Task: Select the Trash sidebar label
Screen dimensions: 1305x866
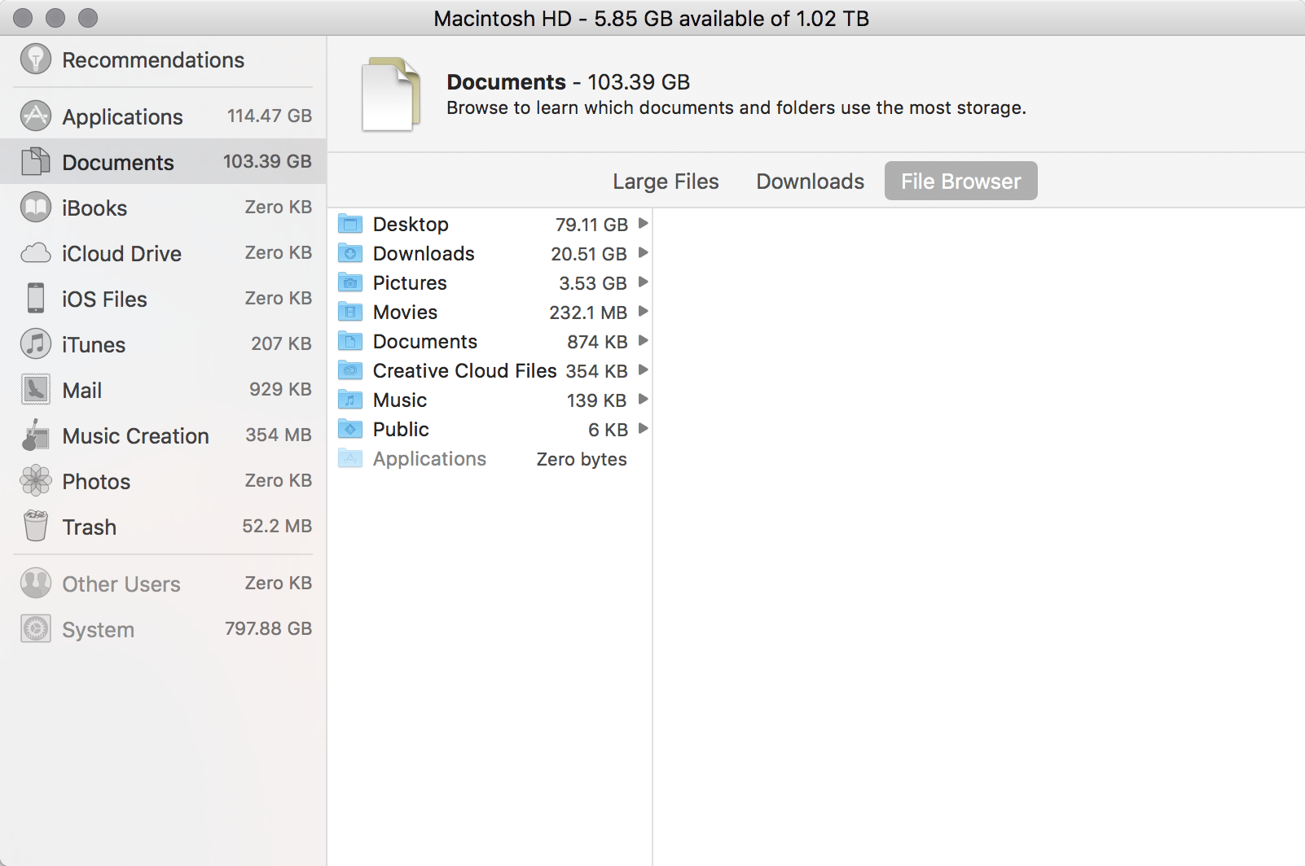Action: click(90, 527)
